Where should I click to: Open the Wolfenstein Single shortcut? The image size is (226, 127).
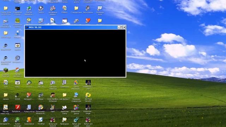pos(88,107)
